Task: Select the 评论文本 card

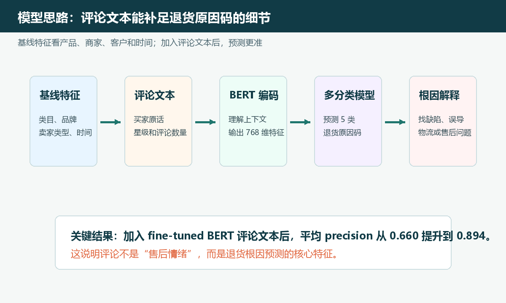Action: pyautogui.click(x=158, y=121)
